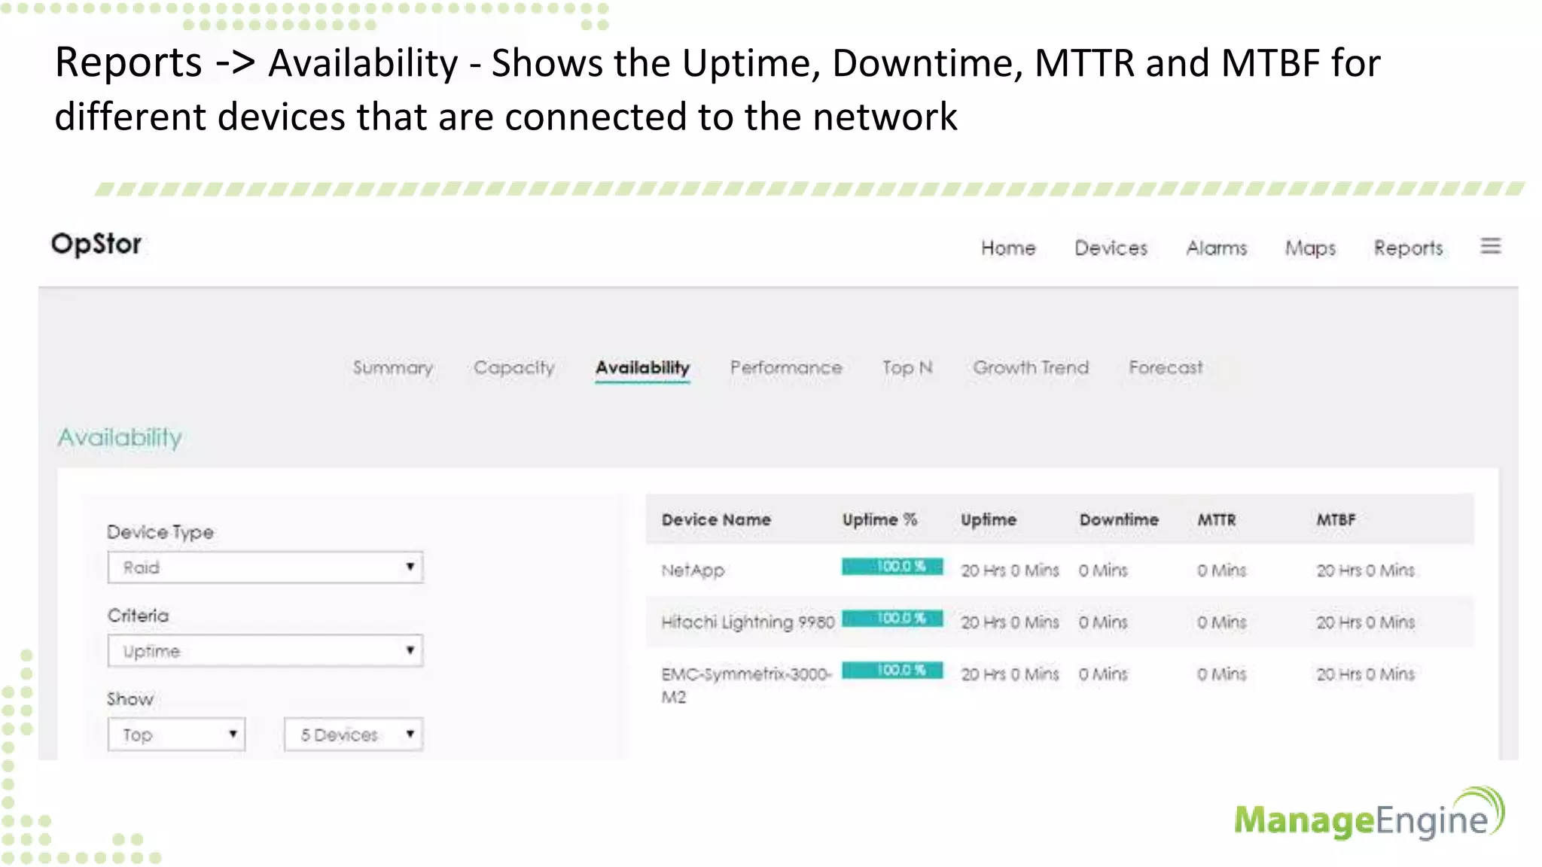Expand the Criteria dropdown showing Uptime
Viewport: 1542px width, 867px height.
265,650
